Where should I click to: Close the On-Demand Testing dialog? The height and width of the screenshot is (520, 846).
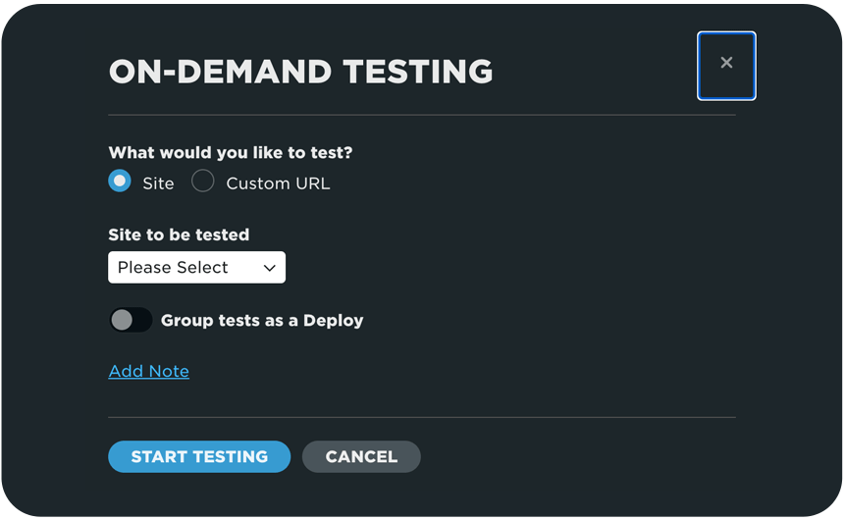(726, 65)
